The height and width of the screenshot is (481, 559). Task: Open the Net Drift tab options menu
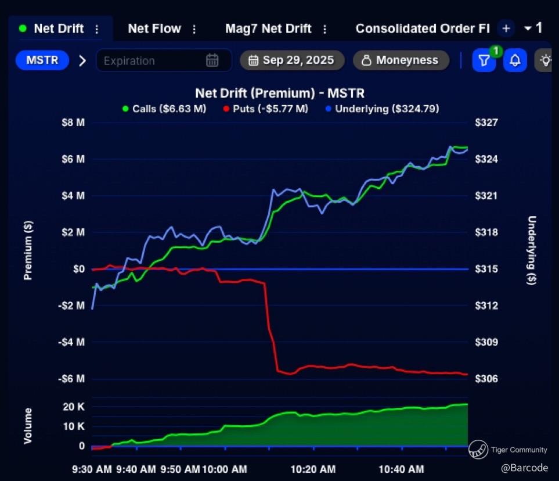96,29
